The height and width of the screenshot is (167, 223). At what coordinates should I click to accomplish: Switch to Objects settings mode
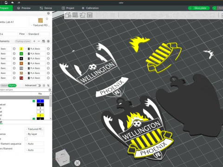(12, 85)
